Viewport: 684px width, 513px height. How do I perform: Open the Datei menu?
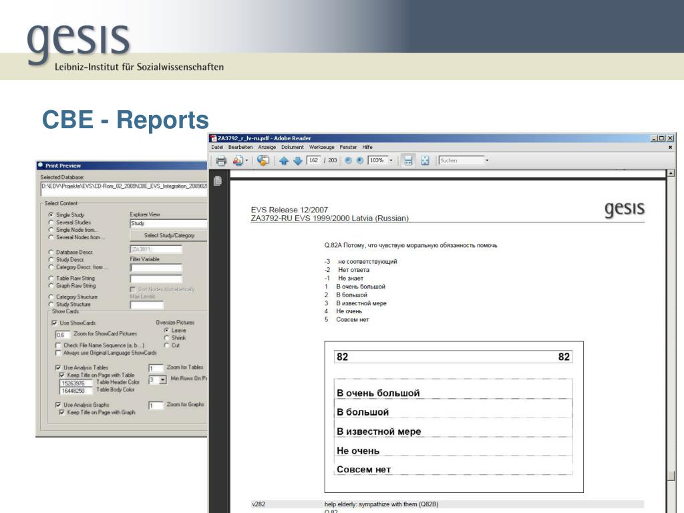[x=217, y=147]
